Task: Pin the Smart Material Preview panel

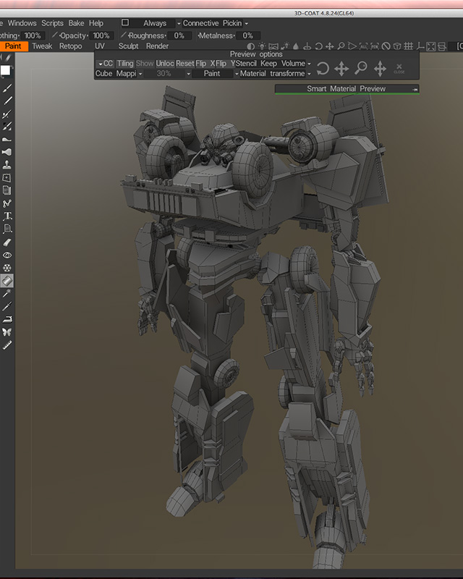Action: tap(415, 89)
